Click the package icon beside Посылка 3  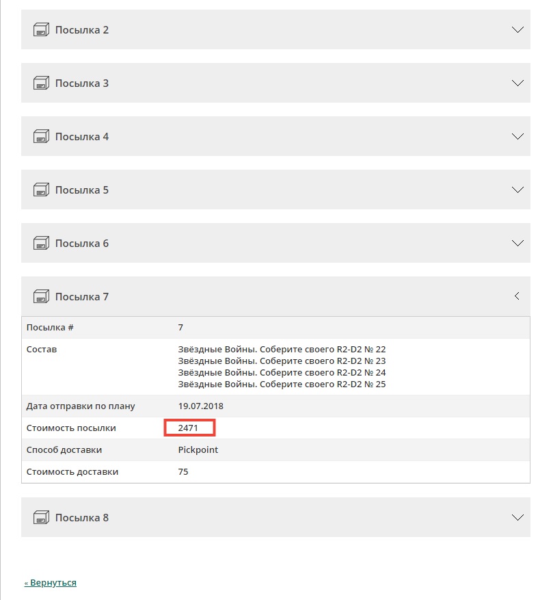tap(42, 83)
